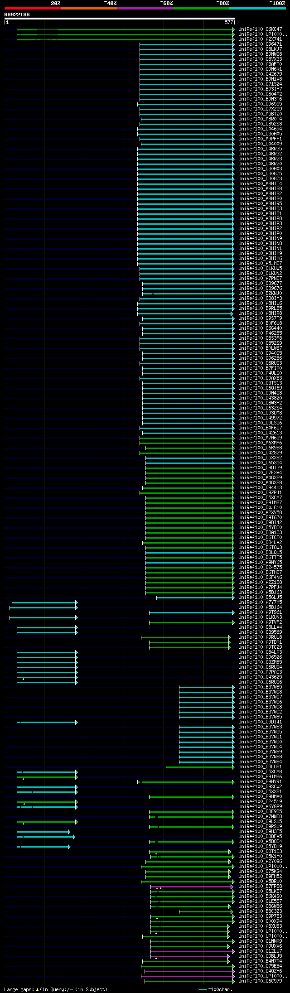Screen dimensions: 290x993
Task: Open hit UniRef100_Q39569
Action: 260,632
